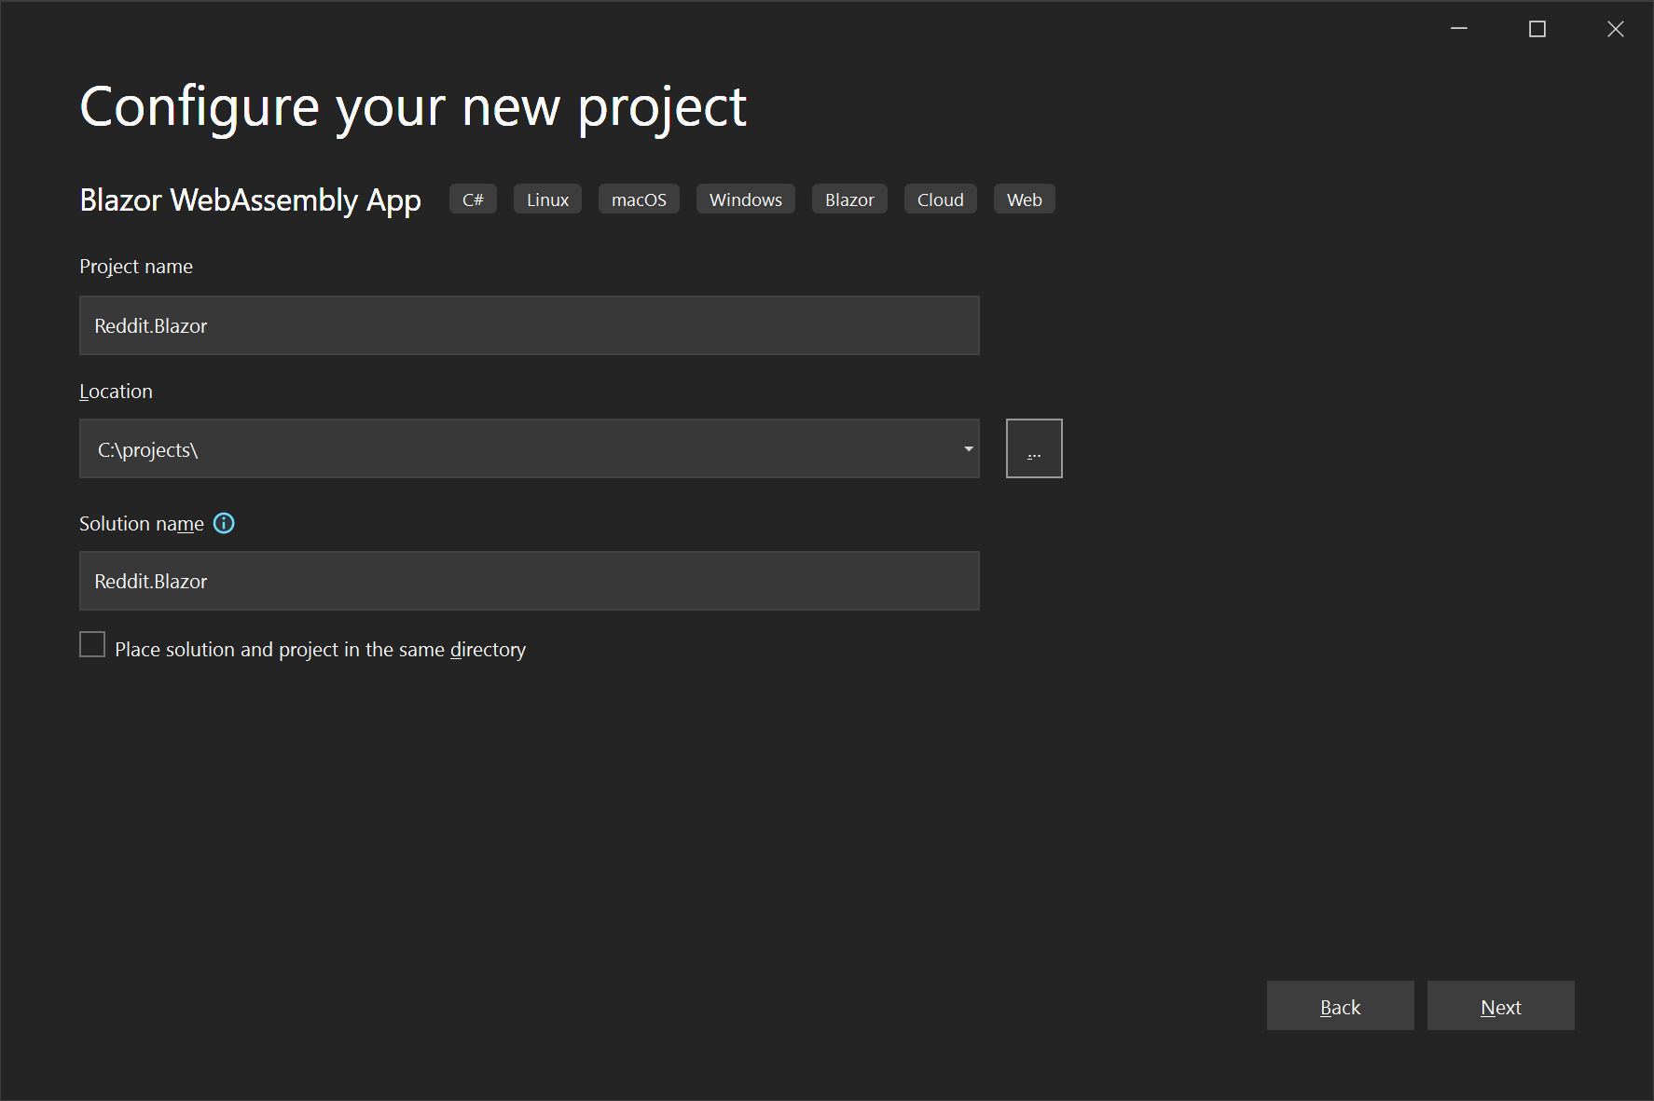Select the Blazor project tag

[x=848, y=199]
